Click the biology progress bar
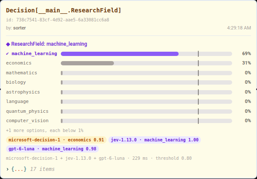This screenshot has height=179, width=257. (x=146, y=82)
